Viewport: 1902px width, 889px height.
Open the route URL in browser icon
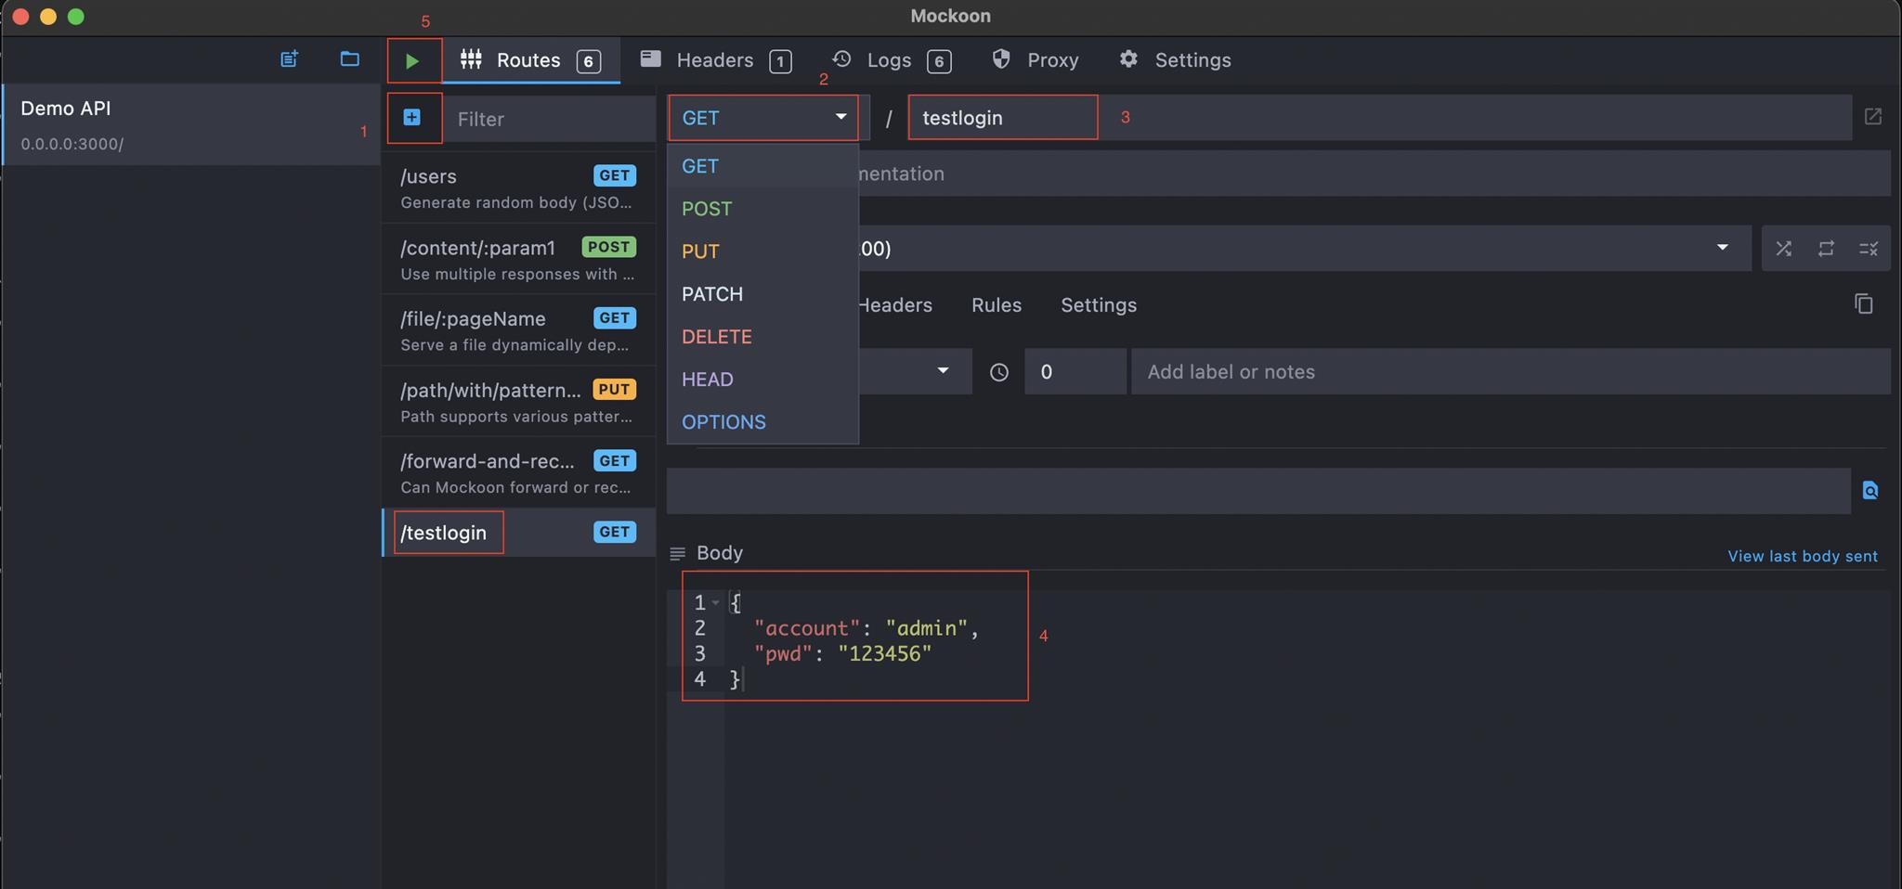pyautogui.click(x=1872, y=117)
